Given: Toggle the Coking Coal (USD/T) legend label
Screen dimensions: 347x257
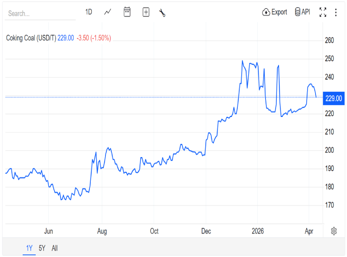Looking at the screenshot, I should (x=31, y=38).
